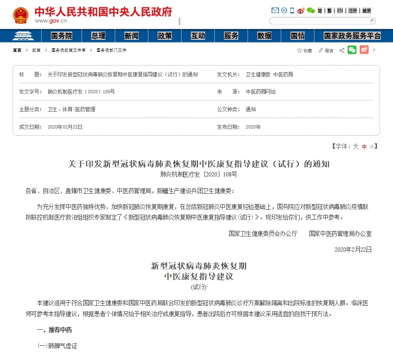The width and height of the screenshot is (393, 352).
Task: Click the mobile phone icon in header
Action: 292,11
